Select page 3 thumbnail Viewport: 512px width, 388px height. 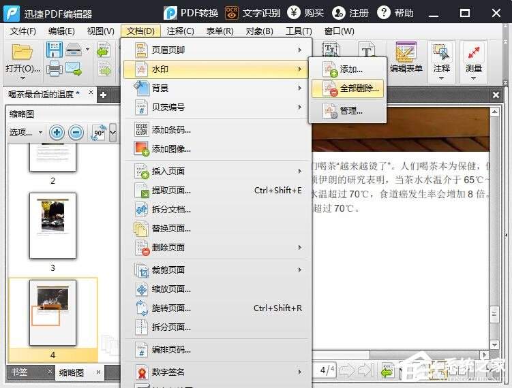coord(52,225)
